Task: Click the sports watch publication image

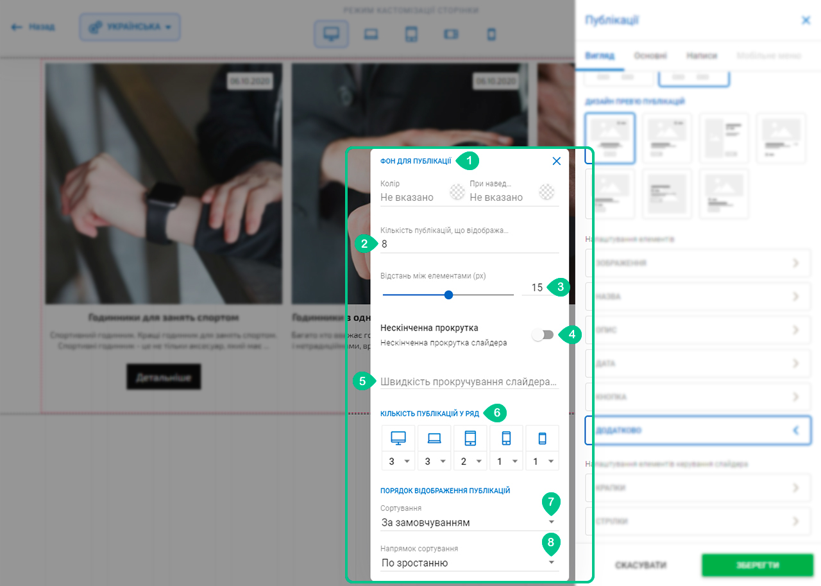Action: (x=164, y=183)
